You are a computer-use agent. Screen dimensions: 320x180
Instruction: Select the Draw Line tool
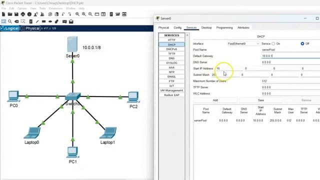37,21
